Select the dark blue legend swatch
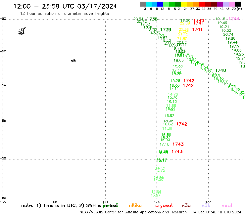 point(160,4)
